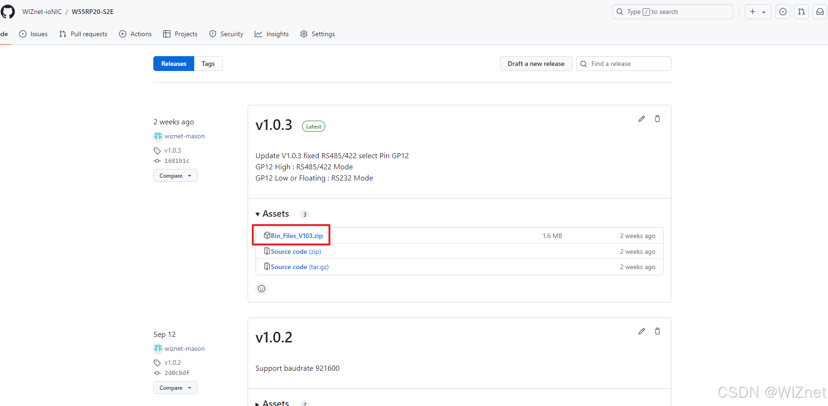Open WIZnet-ioNIC organization breadcrumb
Screen dimensions: 828x406
coord(42,12)
